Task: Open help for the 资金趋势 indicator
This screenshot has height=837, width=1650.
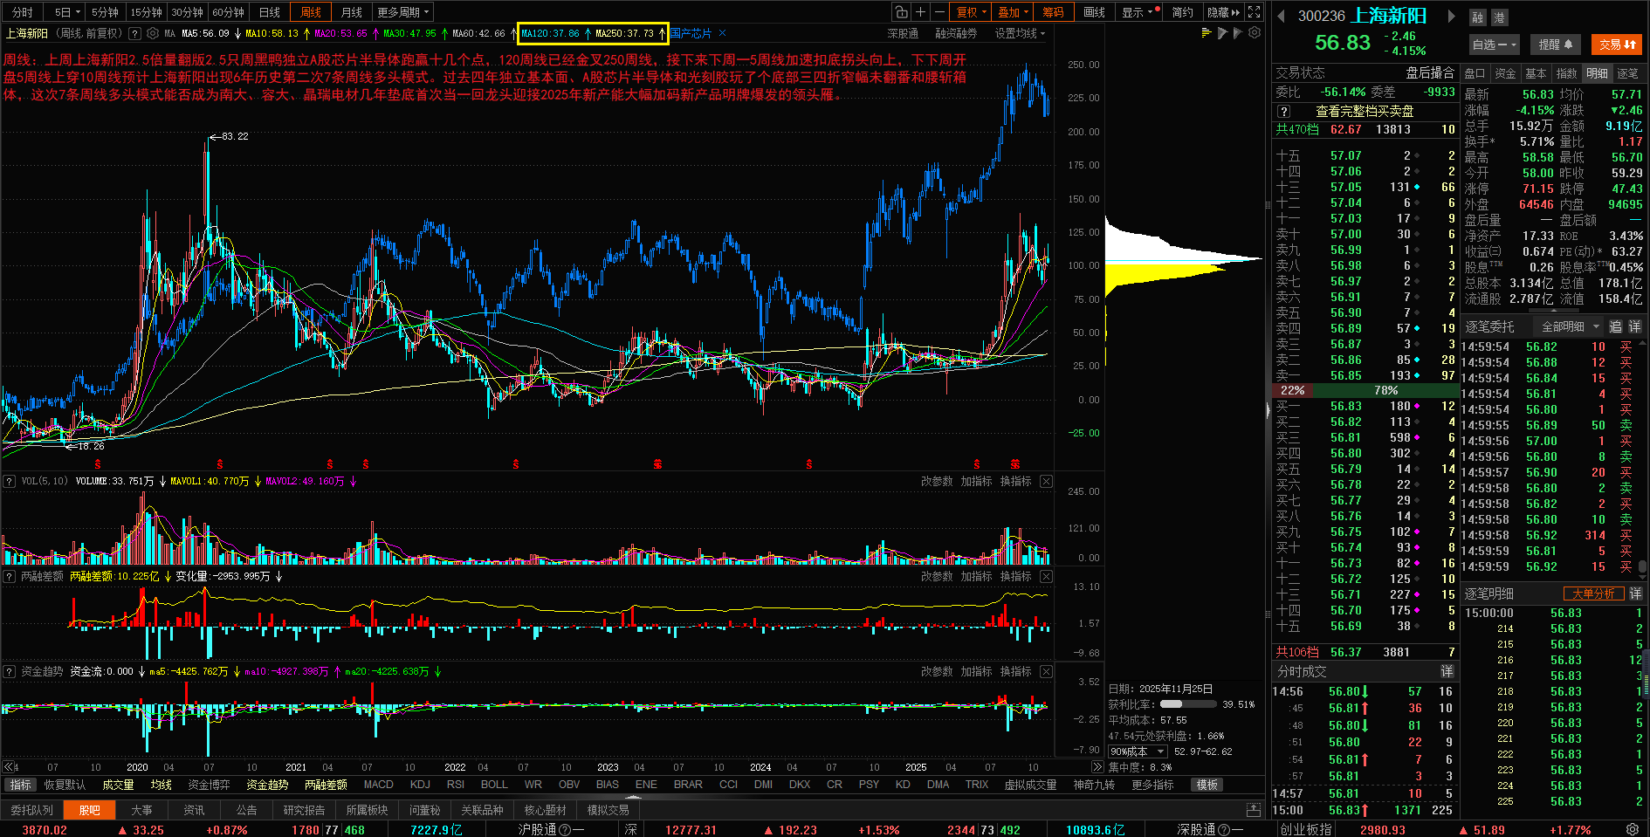Action: point(9,671)
